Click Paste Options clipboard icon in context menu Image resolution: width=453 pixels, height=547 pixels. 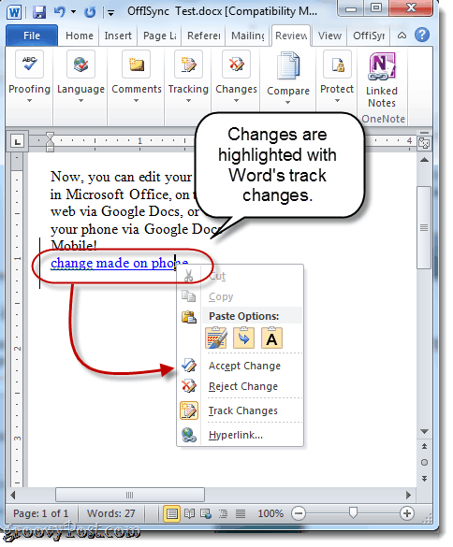coord(189,317)
